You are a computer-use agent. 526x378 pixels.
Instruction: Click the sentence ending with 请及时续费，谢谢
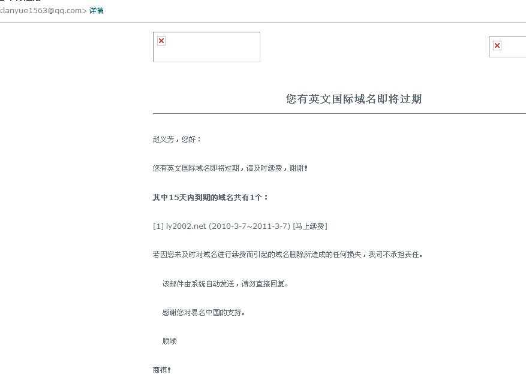click(230, 168)
